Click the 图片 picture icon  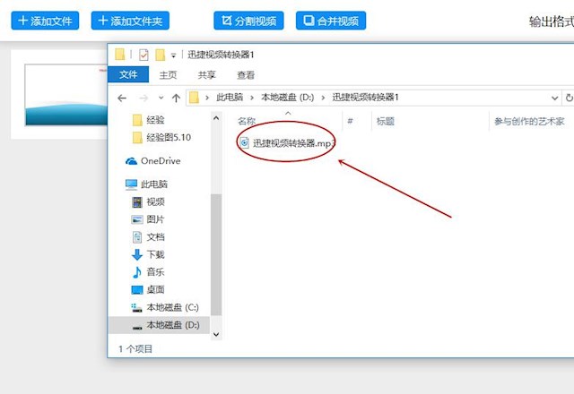137,219
